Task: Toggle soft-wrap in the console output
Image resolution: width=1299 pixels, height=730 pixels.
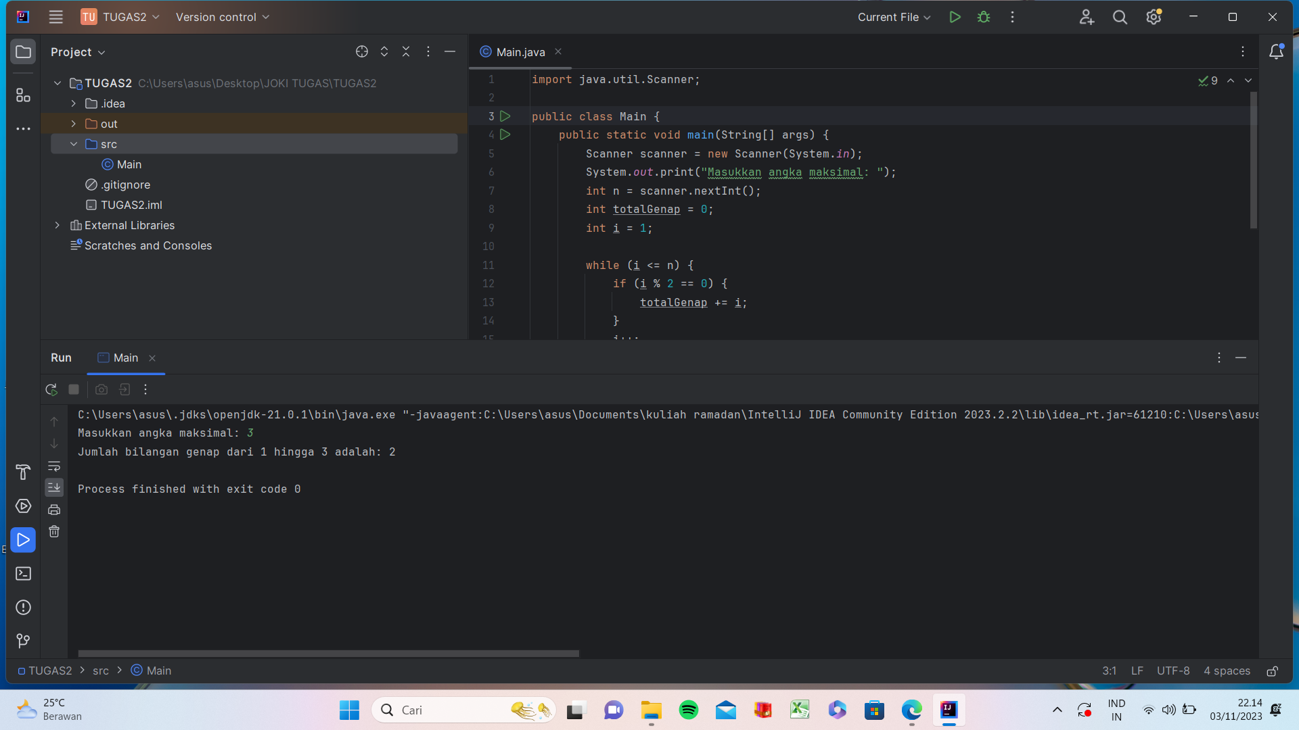Action: coord(54,466)
